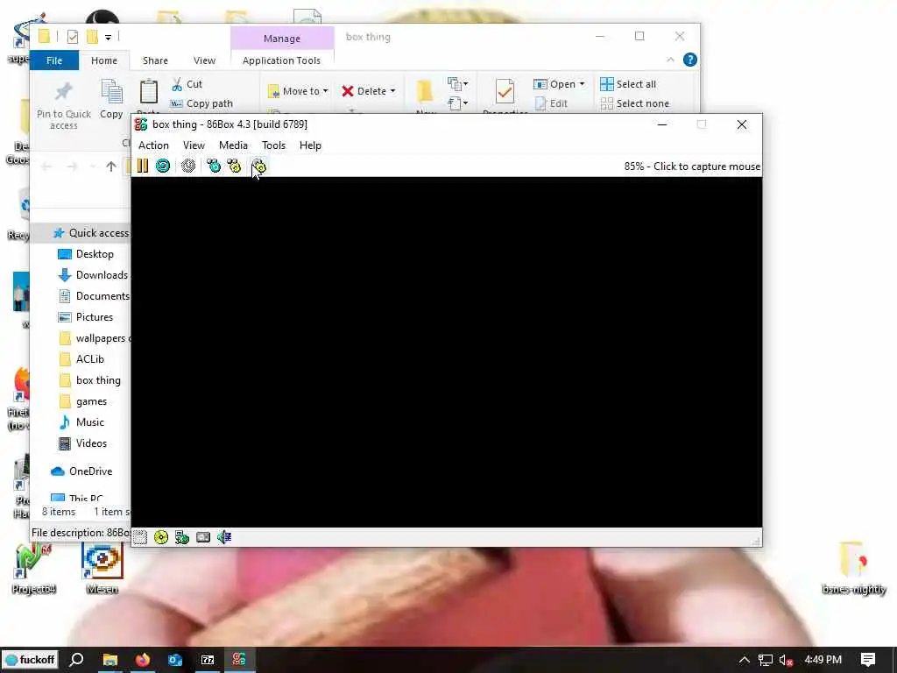
Task: Open the Media menu in 86Box
Action: [x=233, y=145]
